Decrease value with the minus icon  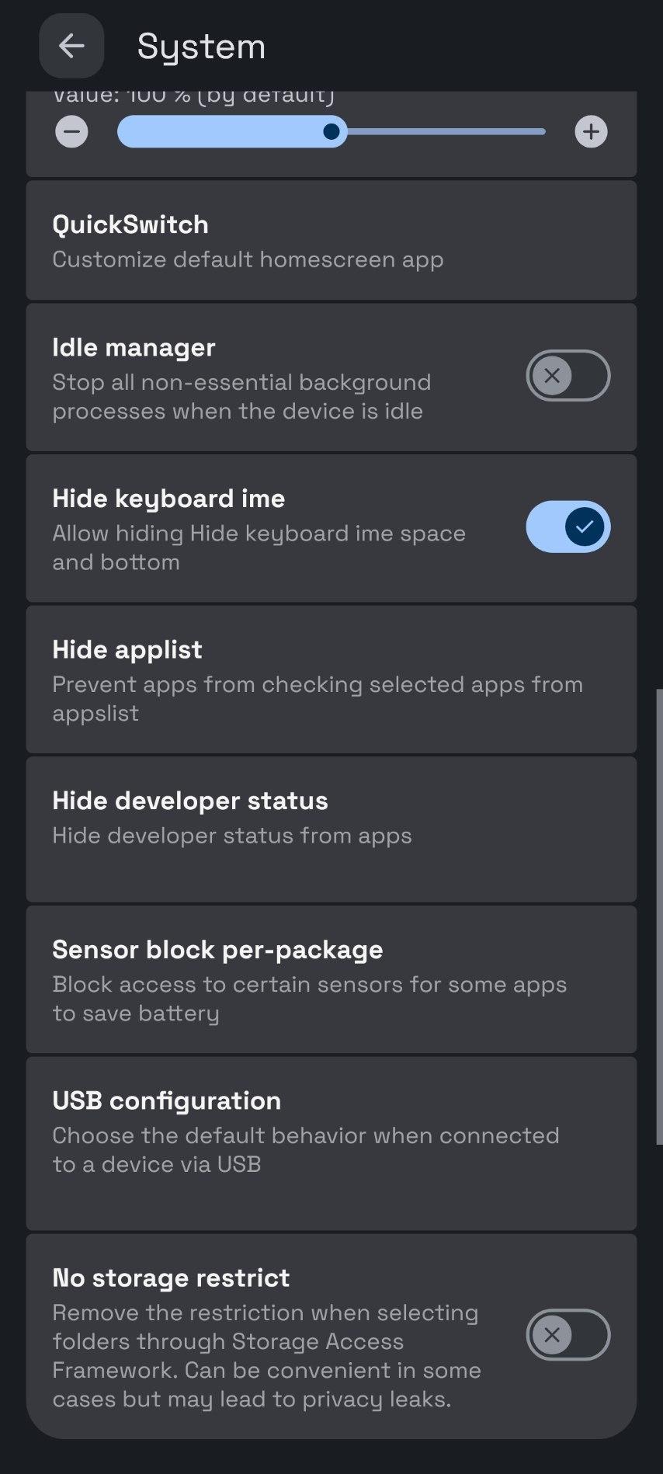71,131
